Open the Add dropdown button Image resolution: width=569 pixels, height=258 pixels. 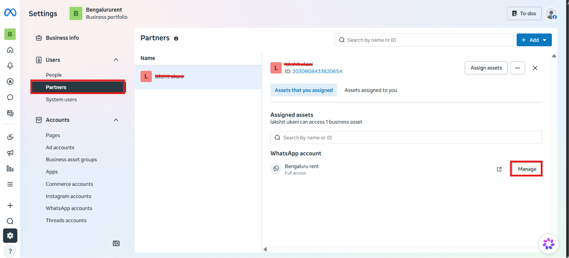click(534, 40)
